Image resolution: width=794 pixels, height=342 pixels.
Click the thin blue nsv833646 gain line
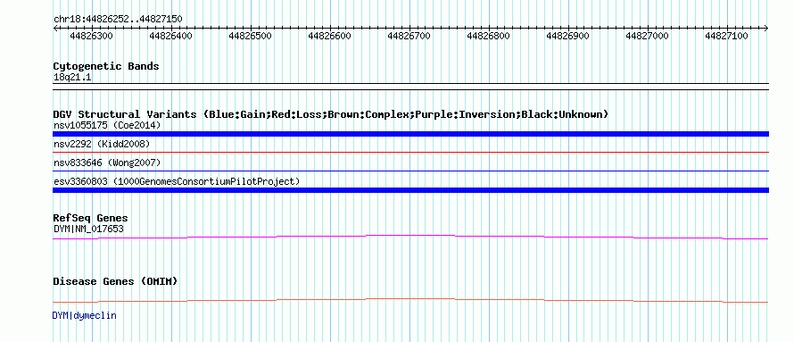pyautogui.click(x=410, y=171)
